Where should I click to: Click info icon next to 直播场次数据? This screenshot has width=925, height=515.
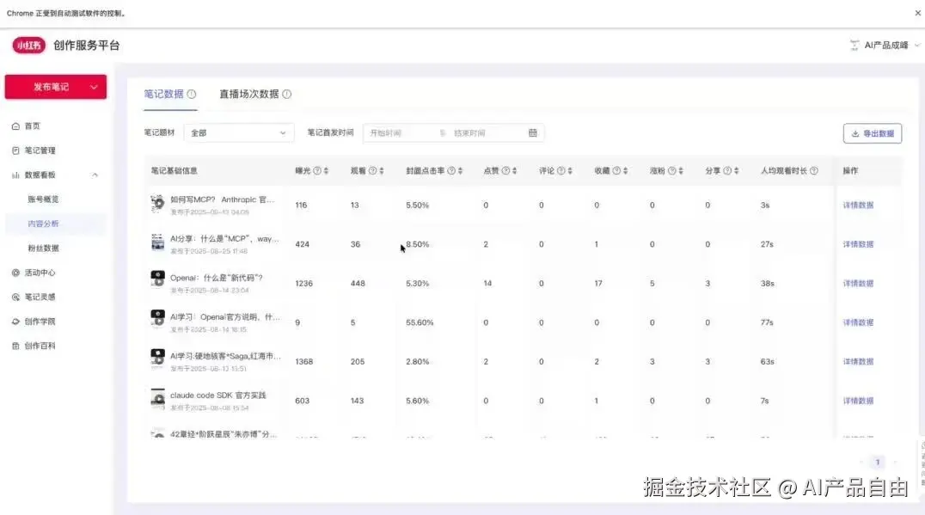(x=287, y=95)
